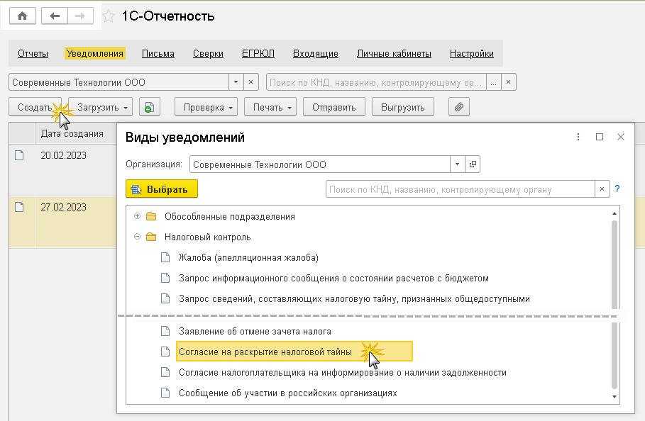Select Жалоба (апелляционная жалоба) in the list
This screenshot has height=421, width=645.
tap(248, 257)
